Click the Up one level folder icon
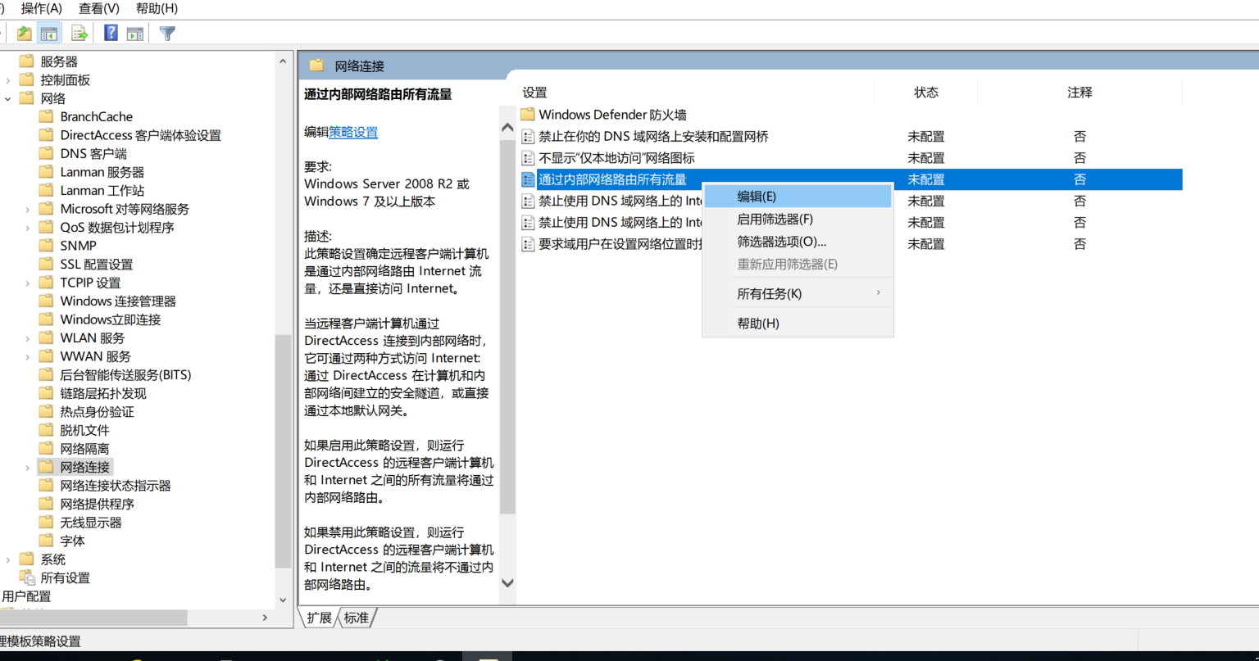Screen dimensions: 1259x661 coord(25,34)
